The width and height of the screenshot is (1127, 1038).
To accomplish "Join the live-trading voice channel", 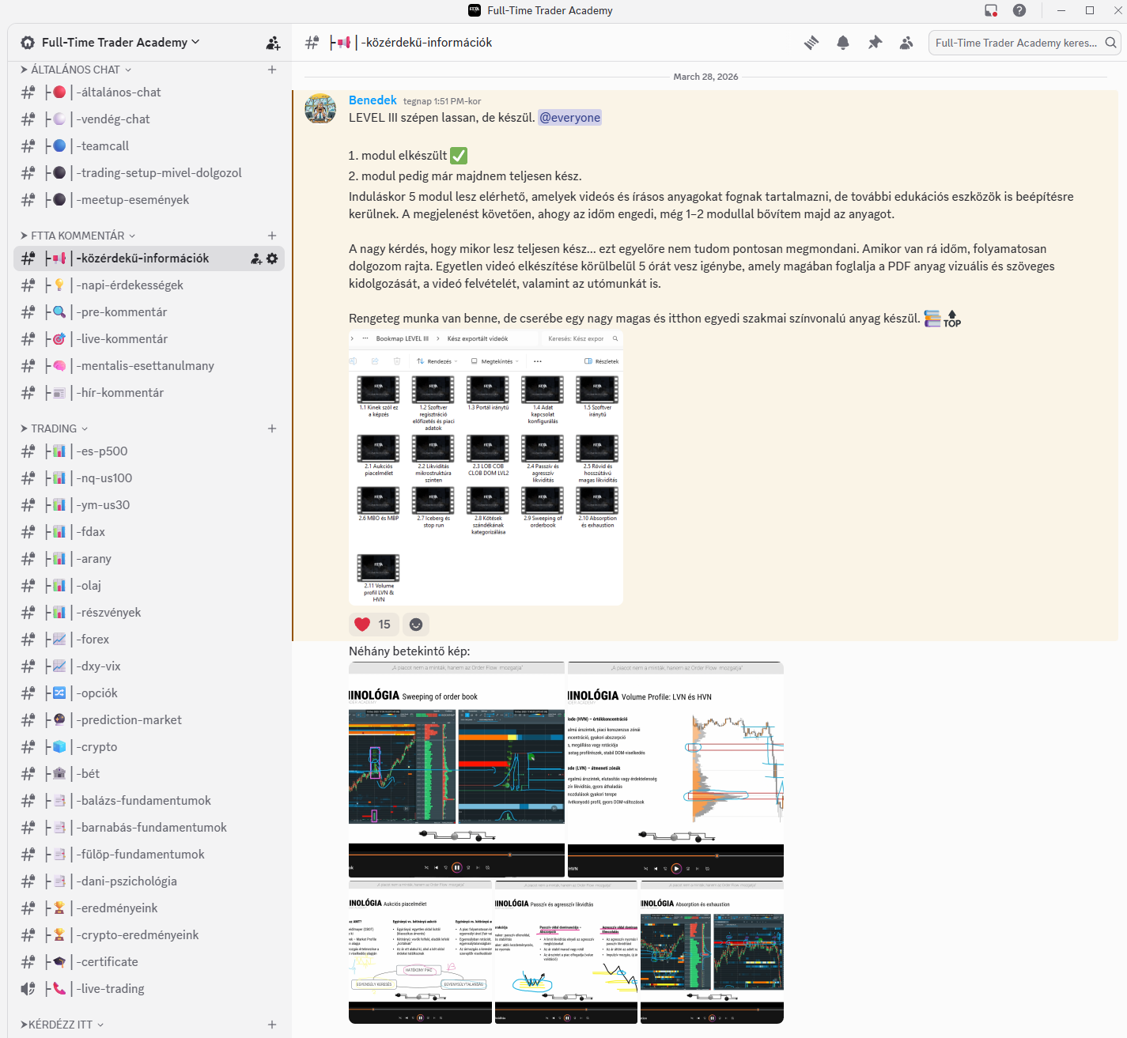I will pyautogui.click(x=110, y=989).
